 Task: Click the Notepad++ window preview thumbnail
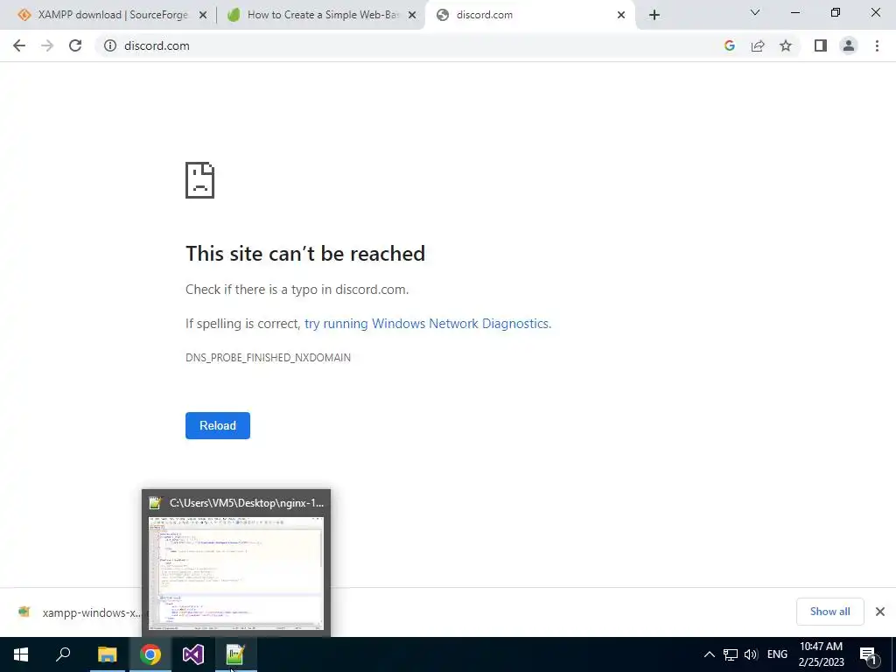(236, 573)
